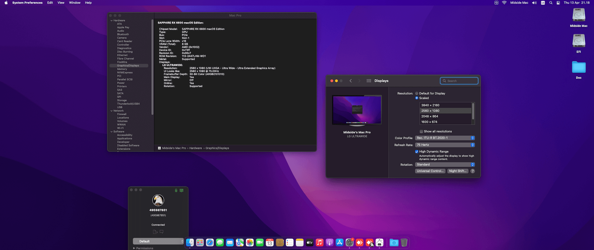Open Control Center from the menu bar
594x250 pixels.
click(x=558, y=3)
